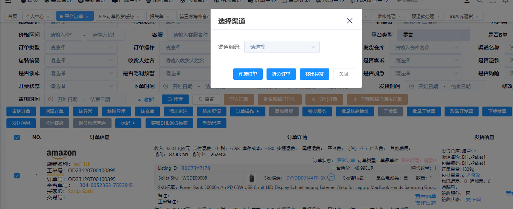
Task: Toggle the select-all checkbox in table header
Action: (x=17, y=138)
